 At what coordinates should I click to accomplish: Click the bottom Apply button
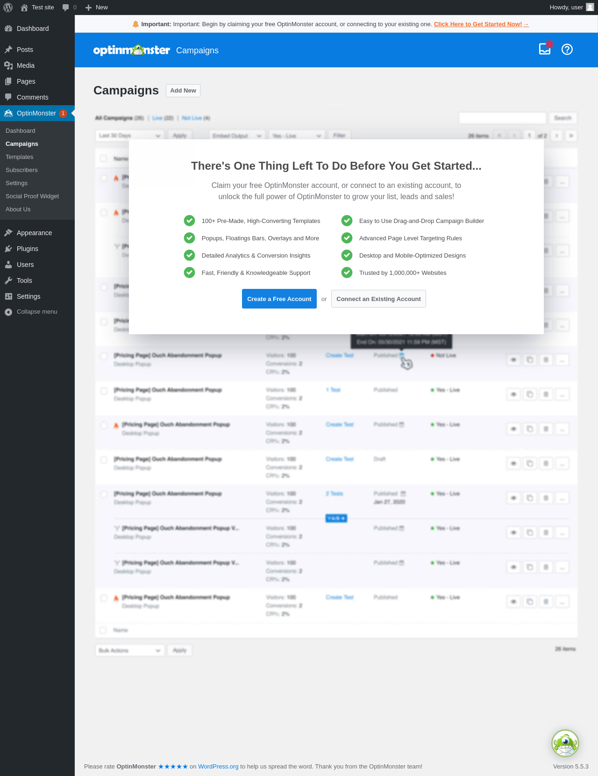coord(180,650)
